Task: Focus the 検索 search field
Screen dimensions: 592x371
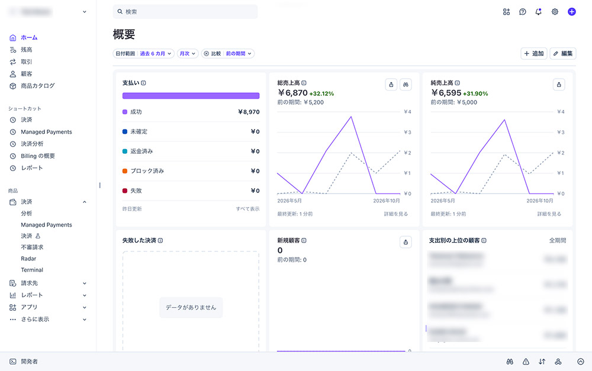Action: click(x=185, y=12)
